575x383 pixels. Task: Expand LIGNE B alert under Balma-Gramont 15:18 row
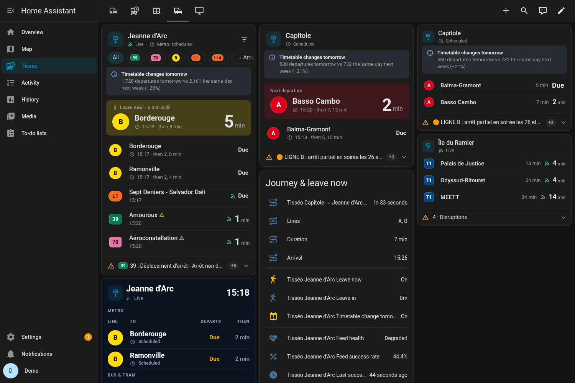coord(404,157)
